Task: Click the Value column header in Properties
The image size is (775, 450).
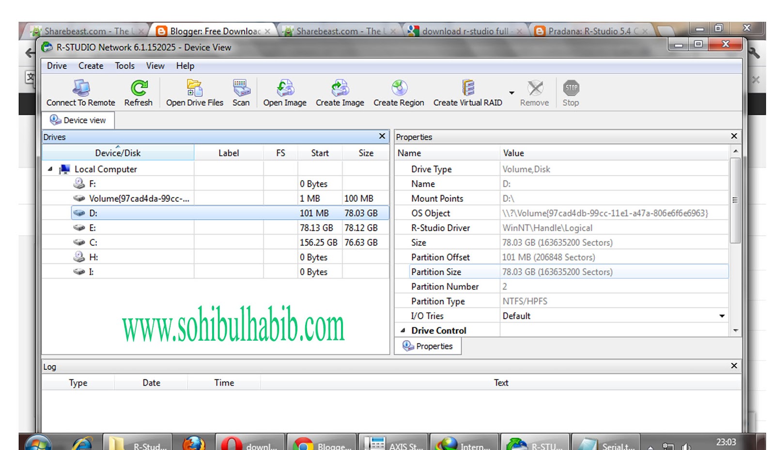Action: point(614,153)
